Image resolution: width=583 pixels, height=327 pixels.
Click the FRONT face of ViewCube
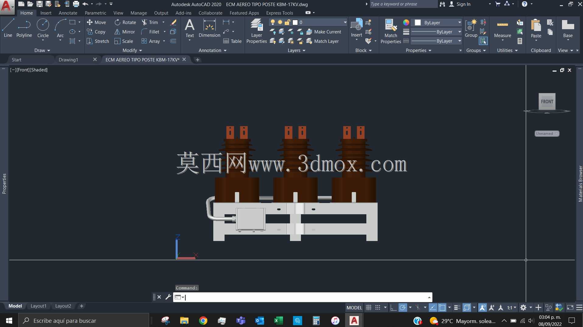point(547,102)
